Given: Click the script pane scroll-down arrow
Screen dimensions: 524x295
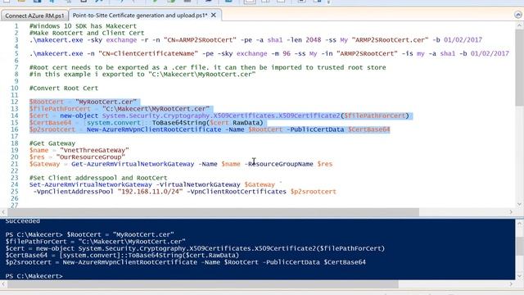Looking at the screenshot, I should click(x=520, y=204).
